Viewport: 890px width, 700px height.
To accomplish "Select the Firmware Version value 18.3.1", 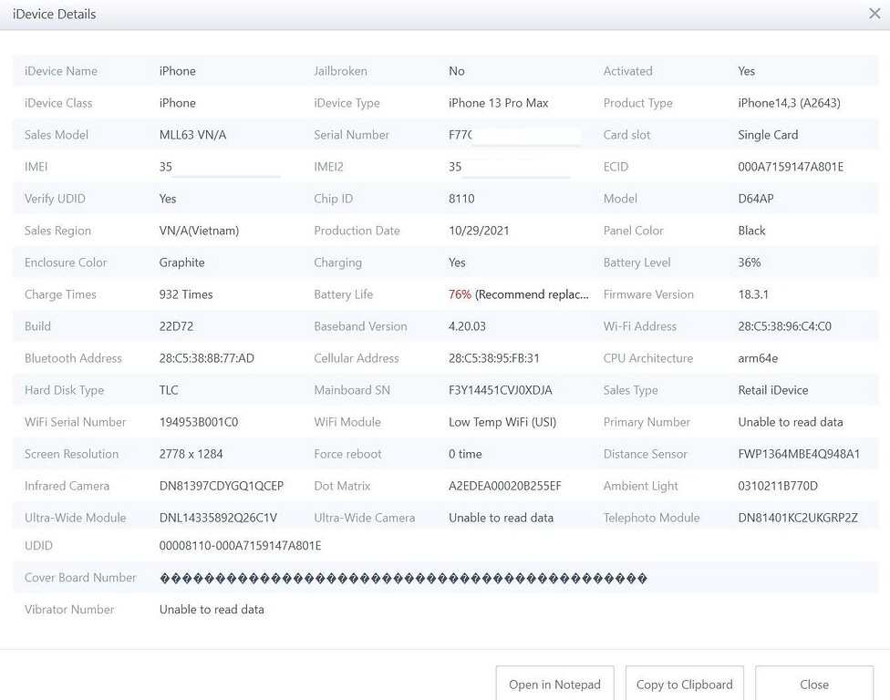I will pos(753,293).
